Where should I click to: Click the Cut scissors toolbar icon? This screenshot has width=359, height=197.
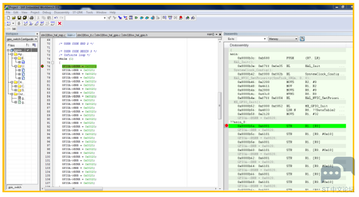[38, 17]
